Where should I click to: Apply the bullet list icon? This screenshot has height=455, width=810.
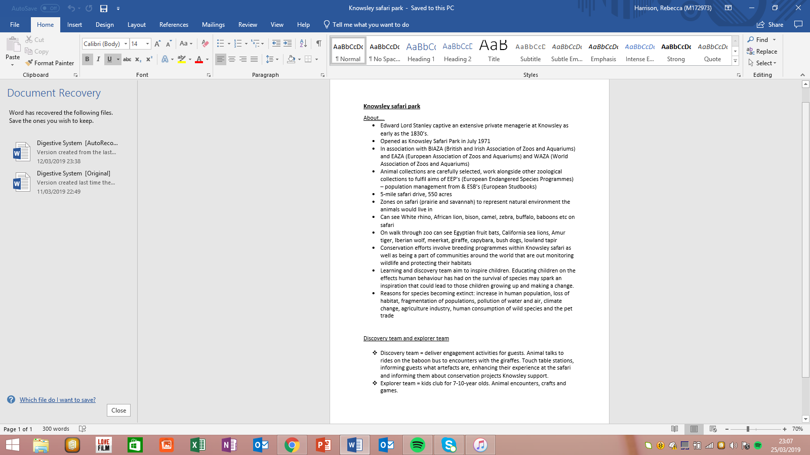(220, 43)
